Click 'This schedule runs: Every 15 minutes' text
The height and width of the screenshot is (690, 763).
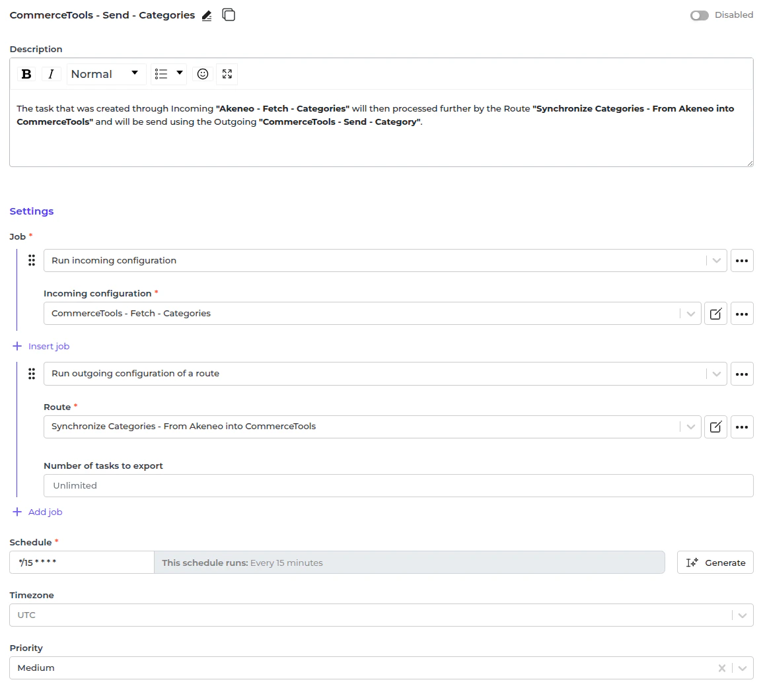242,563
